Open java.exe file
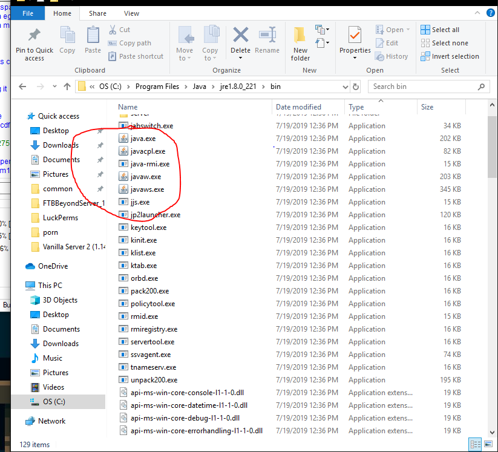This screenshot has width=498, height=452. (143, 139)
